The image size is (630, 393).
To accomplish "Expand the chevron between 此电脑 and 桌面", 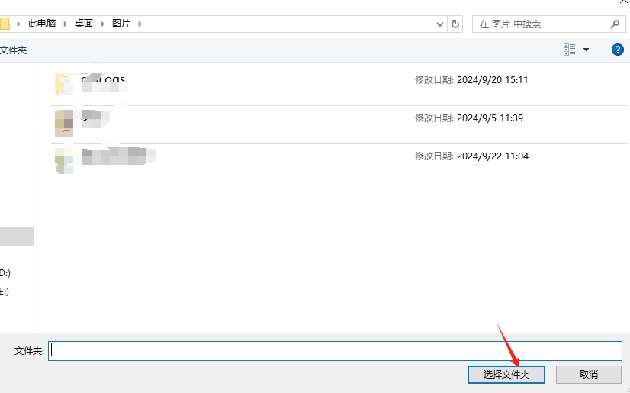I will tap(66, 24).
